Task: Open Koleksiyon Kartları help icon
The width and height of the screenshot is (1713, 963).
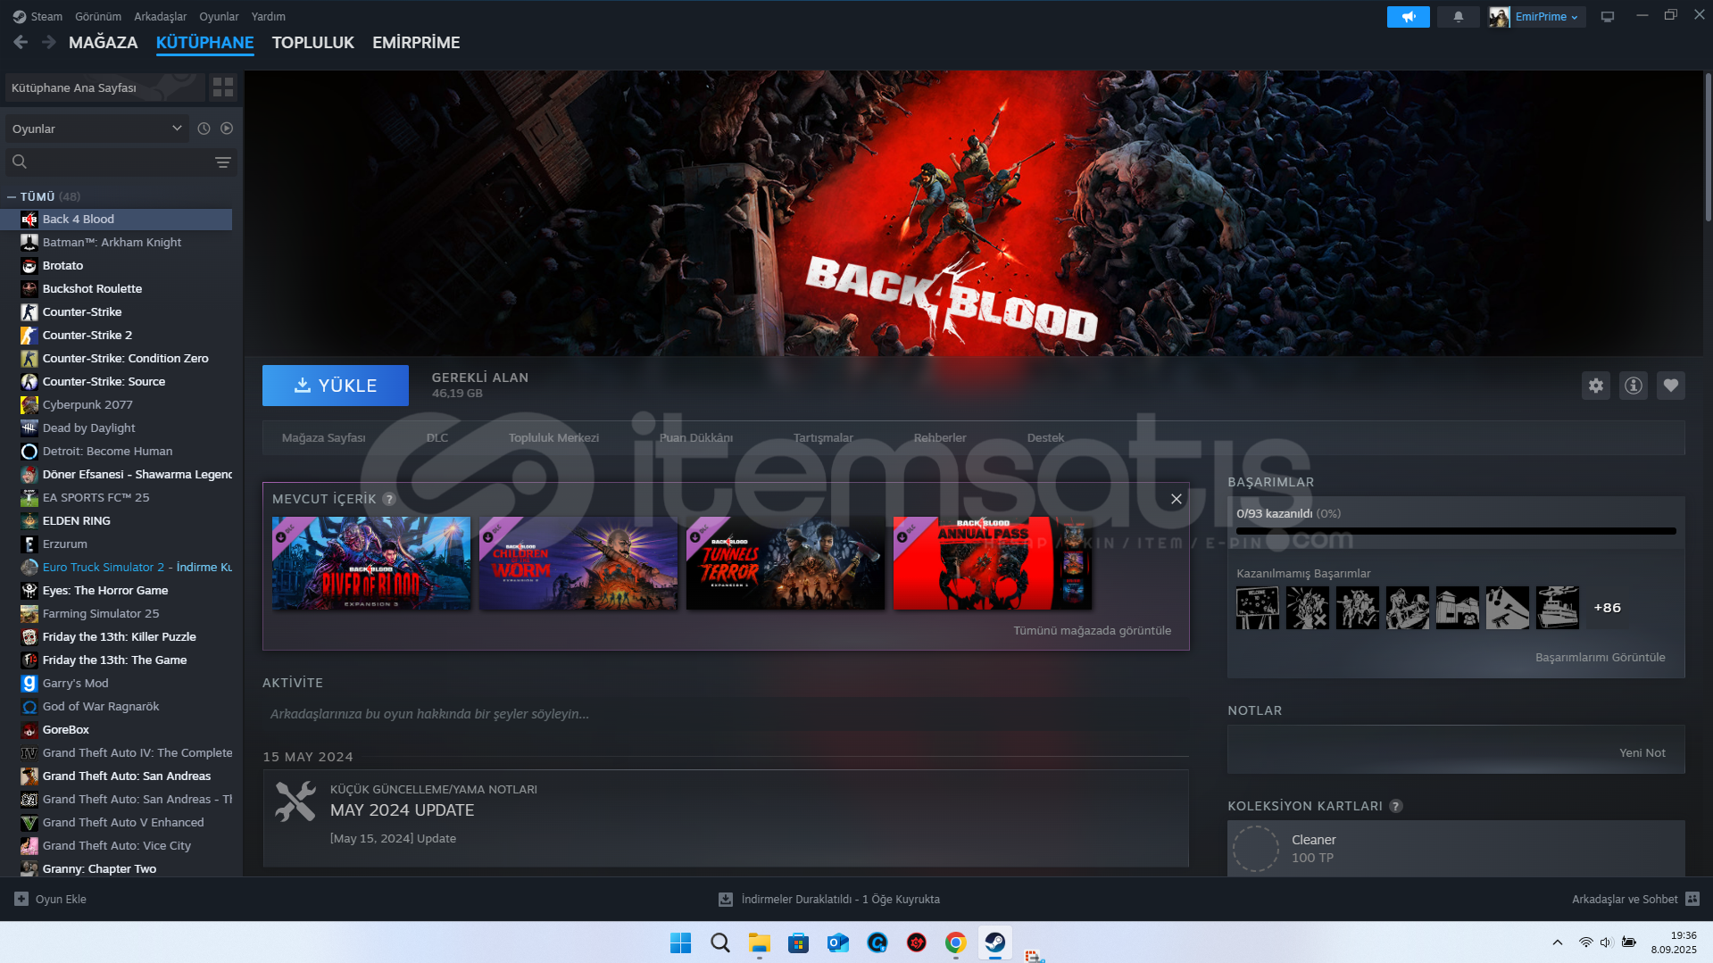Action: click(1396, 806)
